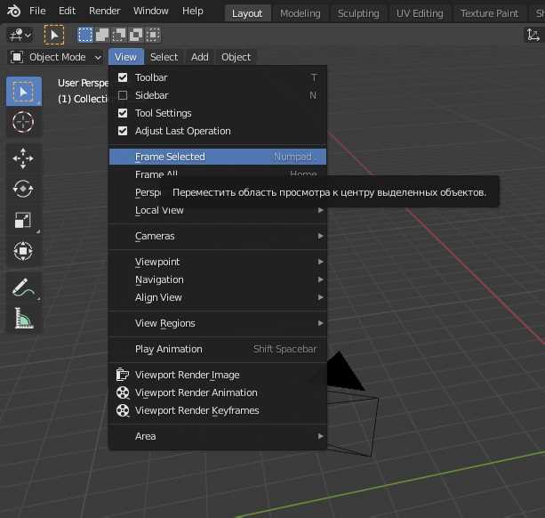
Task: Click the Viewport Render Image icon
Action: coord(123,375)
